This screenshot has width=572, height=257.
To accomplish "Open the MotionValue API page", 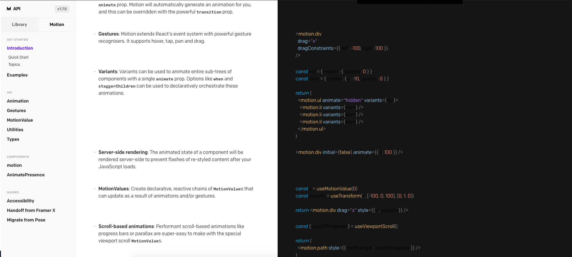I will (x=20, y=120).
